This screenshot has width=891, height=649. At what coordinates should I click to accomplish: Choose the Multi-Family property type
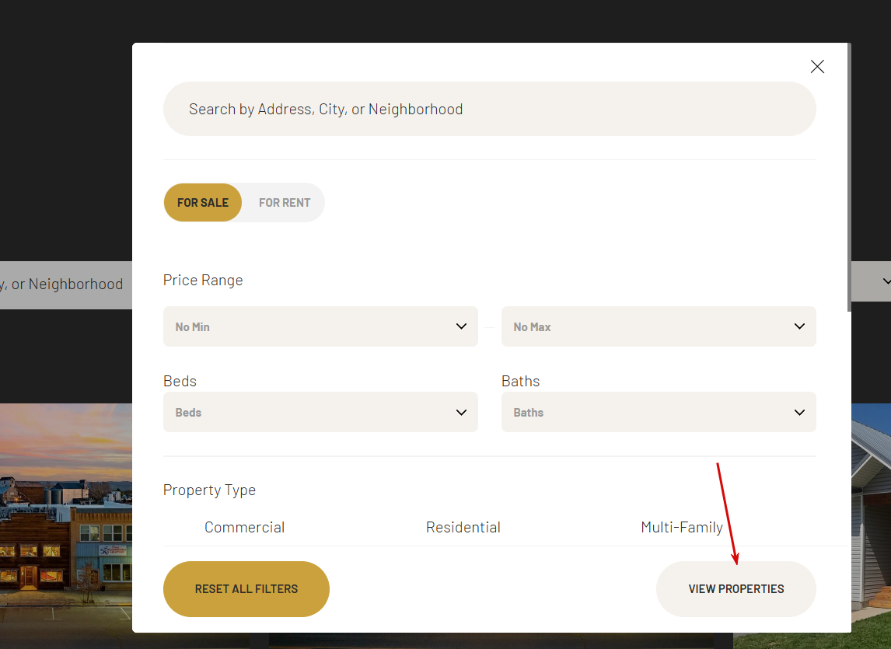[681, 528]
